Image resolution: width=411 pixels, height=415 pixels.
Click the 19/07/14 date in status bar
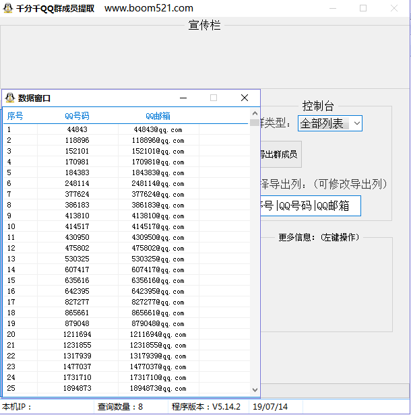[x=270, y=407]
